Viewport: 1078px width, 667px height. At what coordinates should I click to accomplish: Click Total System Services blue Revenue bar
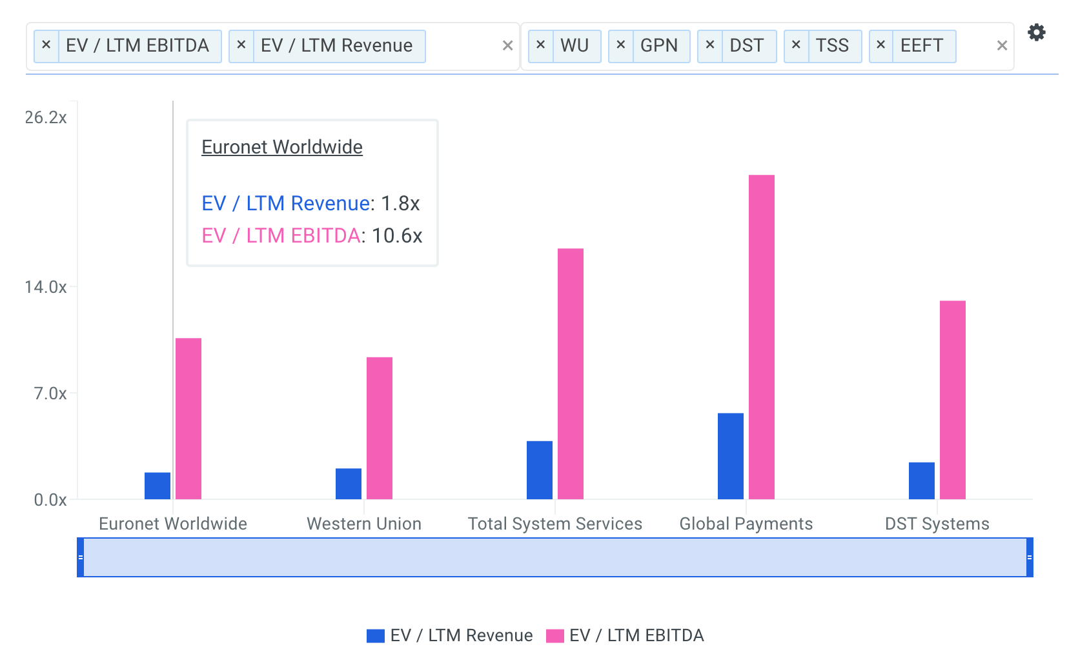540,470
